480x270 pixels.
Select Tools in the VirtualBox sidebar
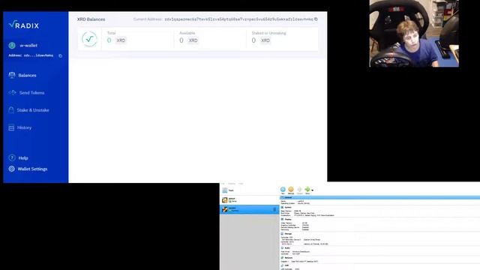pyautogui.click(x=249, y=190)
